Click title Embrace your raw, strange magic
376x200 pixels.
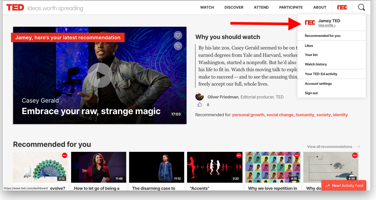(91, 111)
